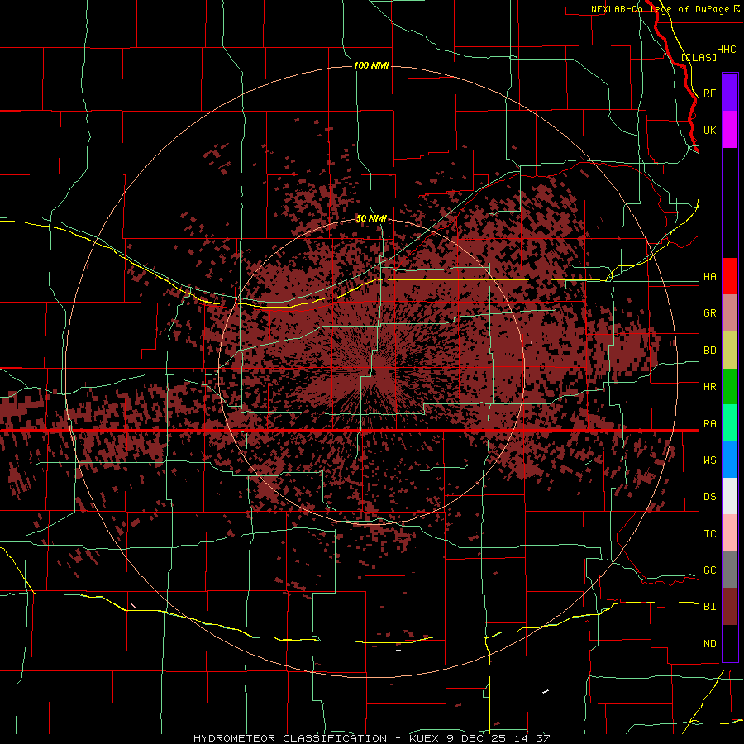The height and width of the screenshot is (744, 744).
Task: Click the 50 NMI range ring label
Action: point(371,218)
